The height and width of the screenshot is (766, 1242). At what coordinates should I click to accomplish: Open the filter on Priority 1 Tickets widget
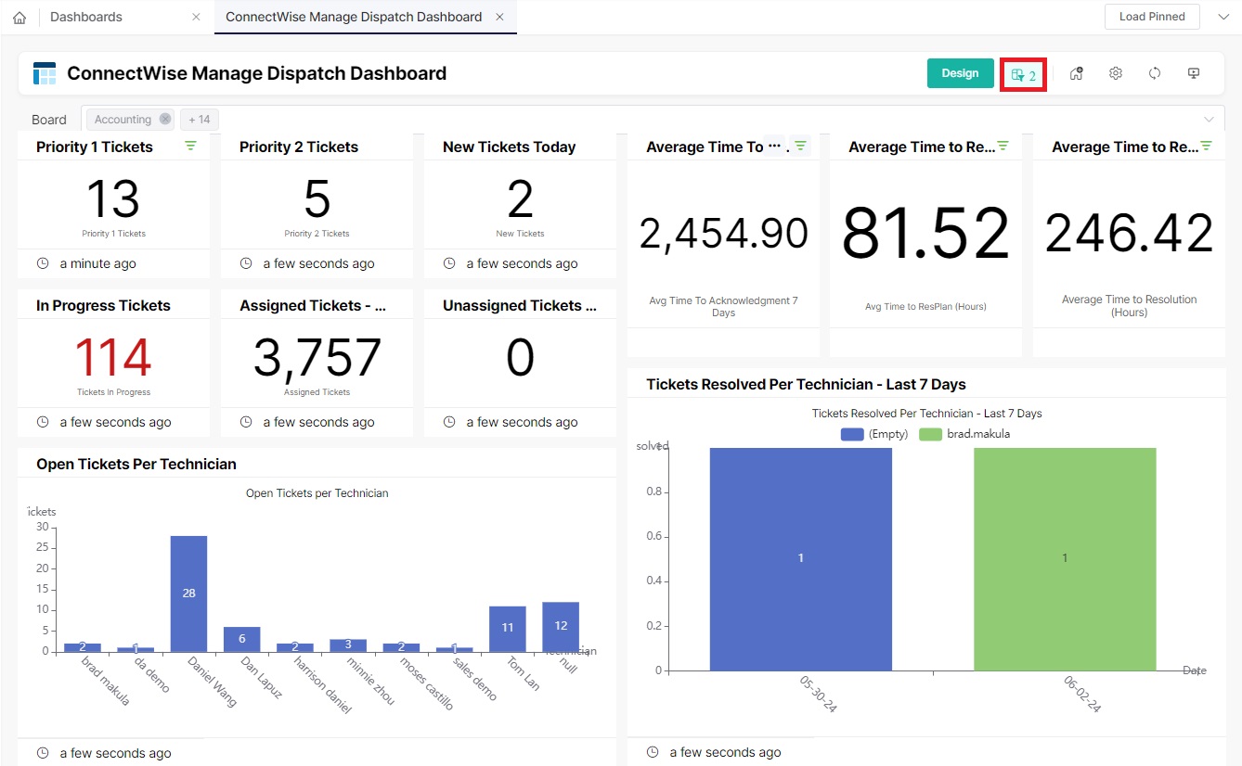[x=190, y=146]
